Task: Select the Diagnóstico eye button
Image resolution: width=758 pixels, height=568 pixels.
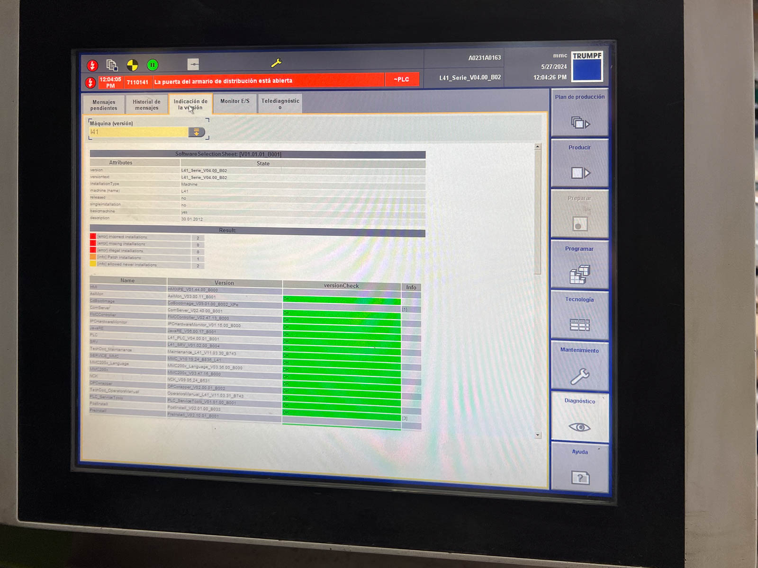Action: click(579, 417)
